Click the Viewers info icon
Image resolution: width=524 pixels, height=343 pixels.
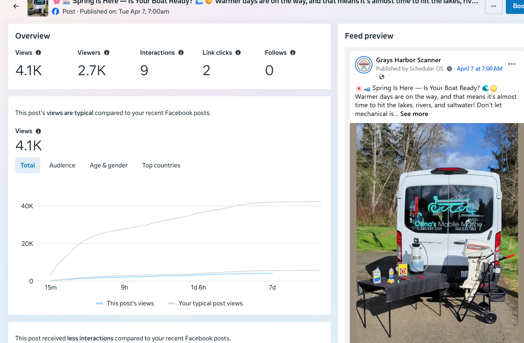[x=107, y=52]
